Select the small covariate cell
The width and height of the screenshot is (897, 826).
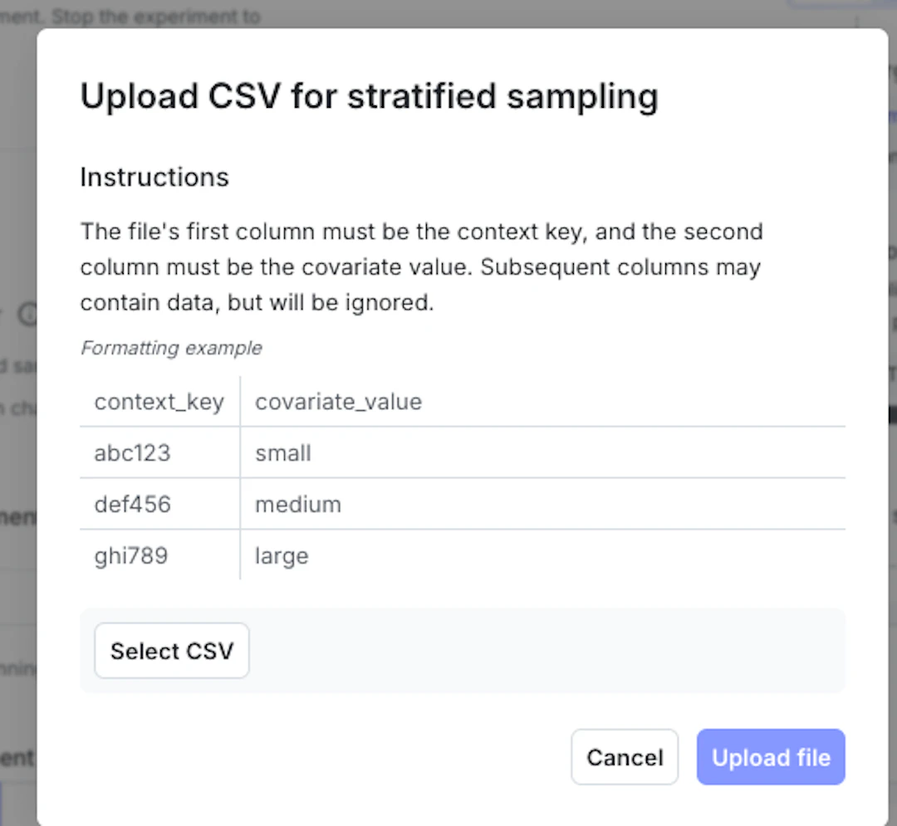coord(283,452)
